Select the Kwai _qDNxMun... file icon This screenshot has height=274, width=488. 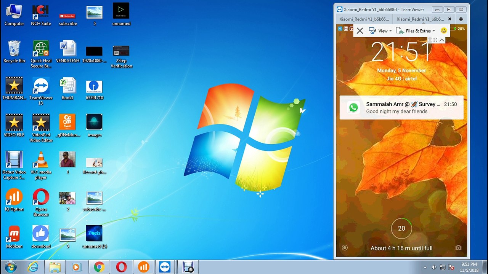pos(67,126)
